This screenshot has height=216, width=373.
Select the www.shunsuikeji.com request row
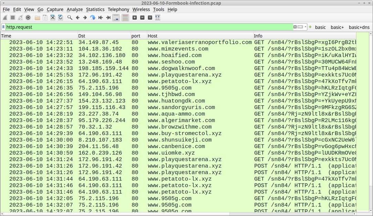click(x=178, y=140)
